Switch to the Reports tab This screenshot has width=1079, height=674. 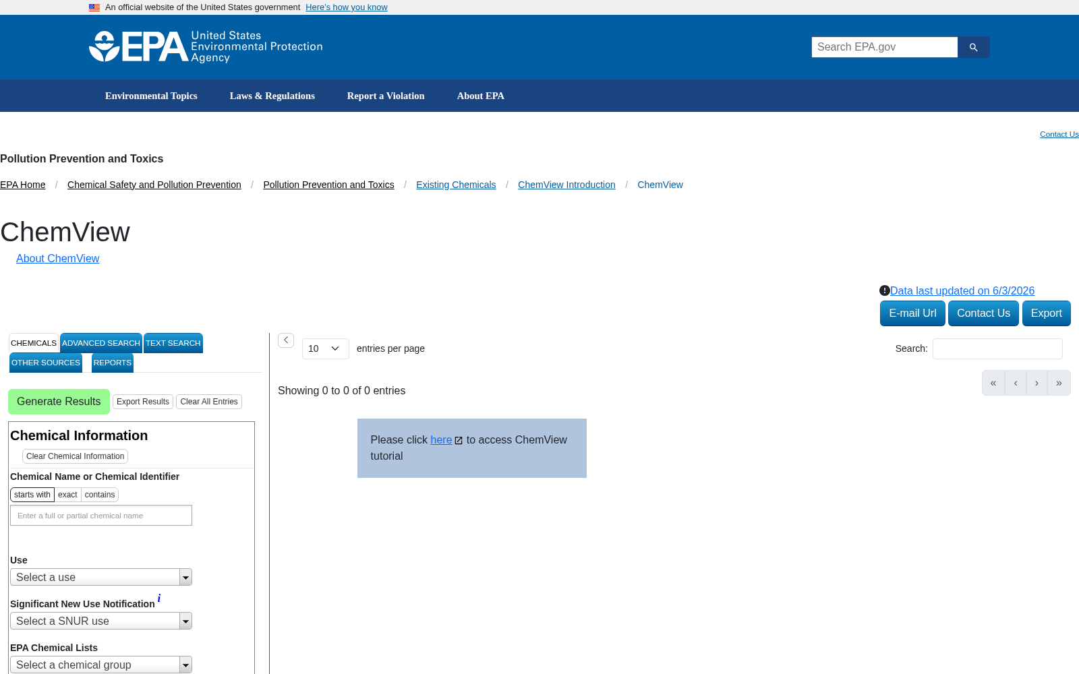(113, 363)
